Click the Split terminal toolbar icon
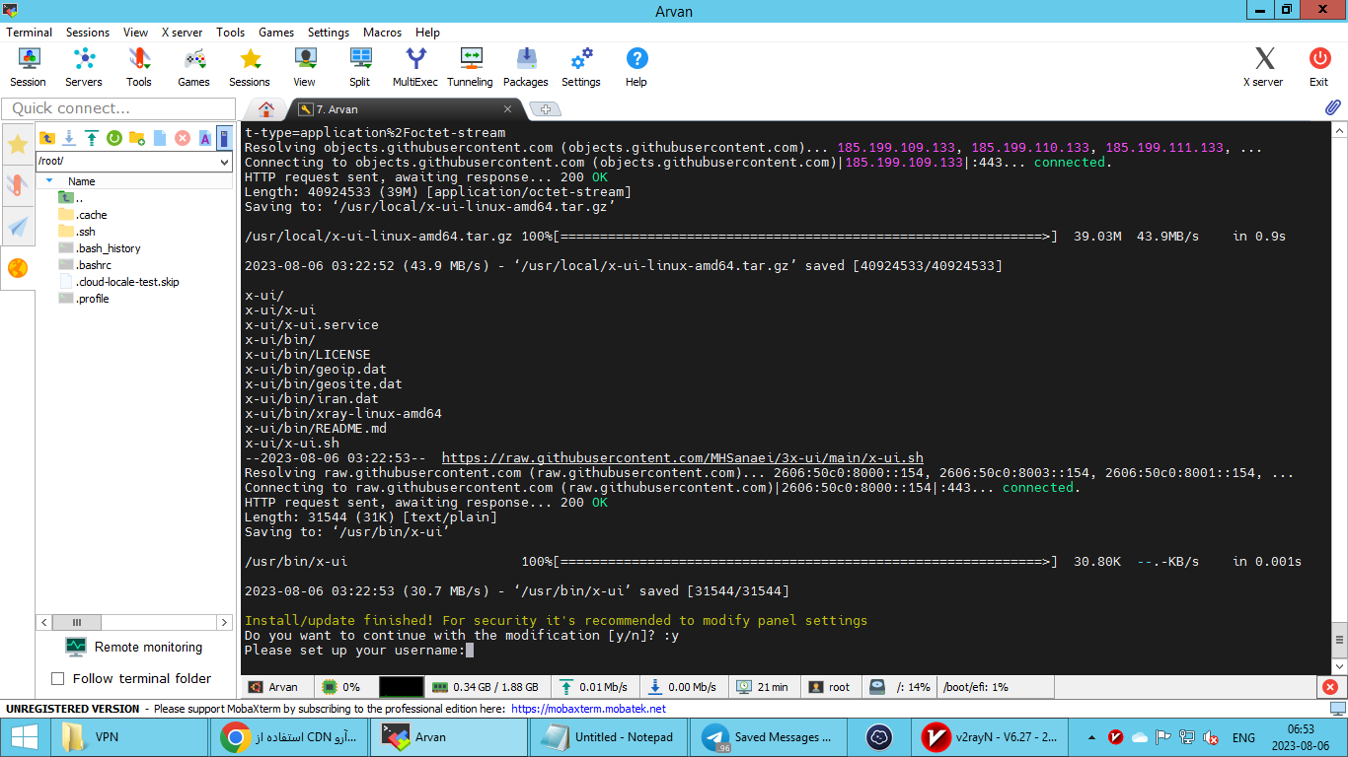1348x757 pixels. tap(359, 67)
